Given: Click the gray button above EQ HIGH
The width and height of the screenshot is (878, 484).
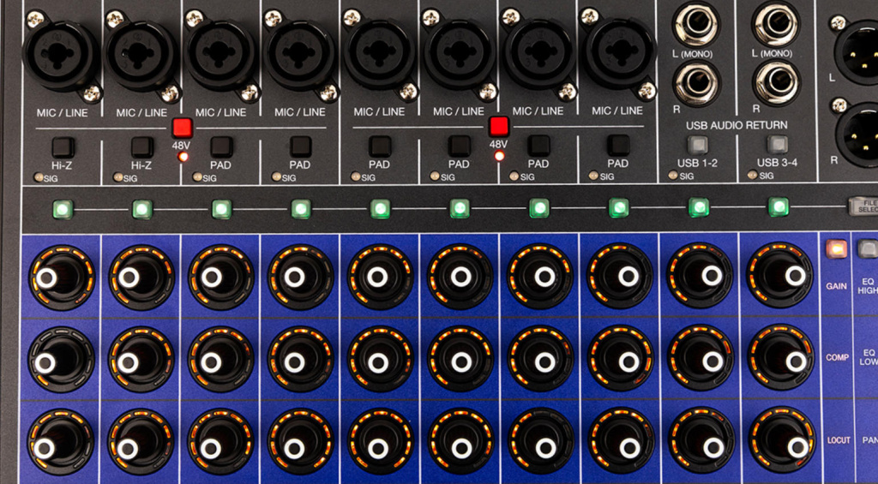Looking at the screenshot, I should pos(868,249).
